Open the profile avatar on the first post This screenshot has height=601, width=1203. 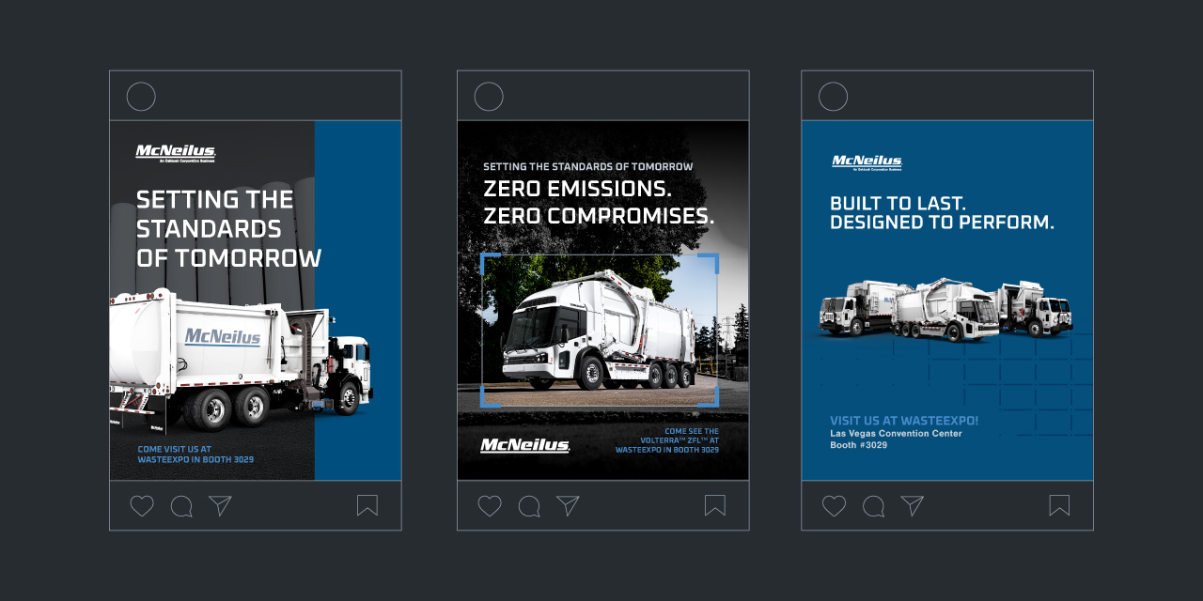pyautogui.click(x=140, y=96)
